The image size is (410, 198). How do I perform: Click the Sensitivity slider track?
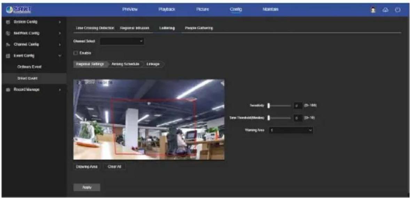pos(279,106)
